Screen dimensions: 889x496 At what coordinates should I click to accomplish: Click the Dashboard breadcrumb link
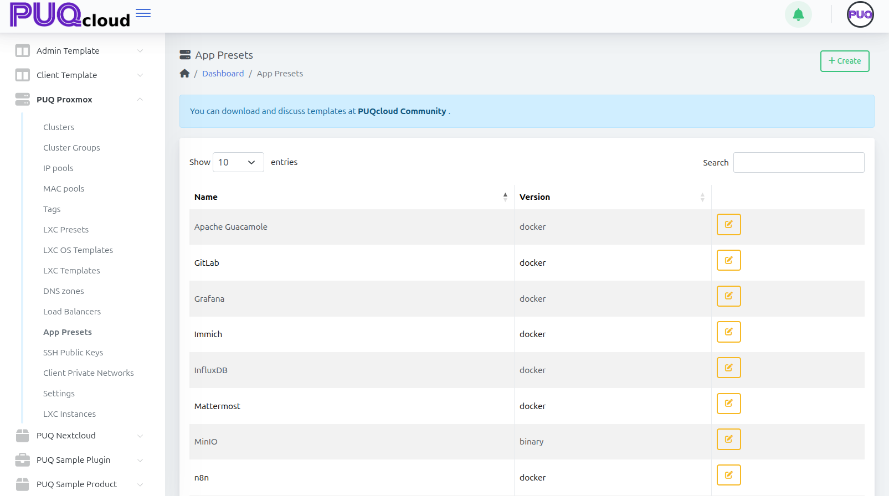pos(223,74)
